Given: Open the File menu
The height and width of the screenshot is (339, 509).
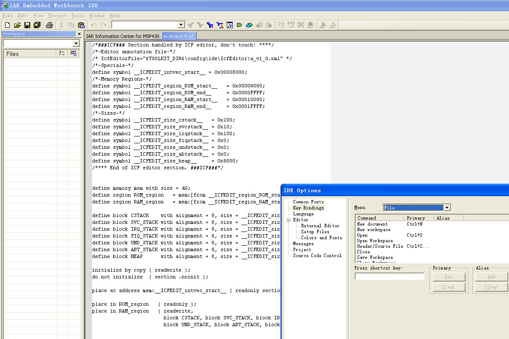Looking at the screenshot, I should tap(8, 16).
